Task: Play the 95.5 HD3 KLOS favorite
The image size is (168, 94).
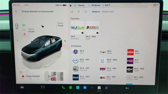Action: tap(93, 28)
